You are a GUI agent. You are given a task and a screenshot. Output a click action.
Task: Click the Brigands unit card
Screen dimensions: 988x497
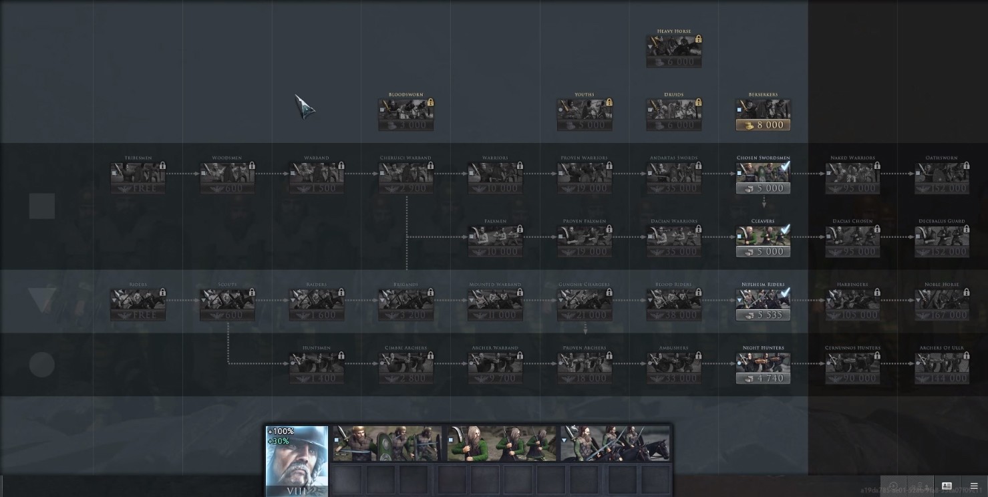pyautogui.click(x=406, y=305)
